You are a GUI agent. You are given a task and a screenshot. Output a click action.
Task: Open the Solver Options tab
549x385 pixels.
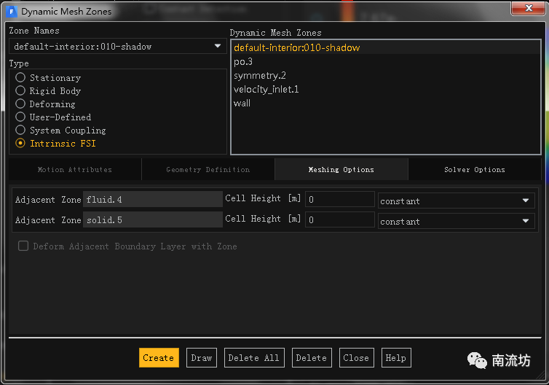coord(474,170)
